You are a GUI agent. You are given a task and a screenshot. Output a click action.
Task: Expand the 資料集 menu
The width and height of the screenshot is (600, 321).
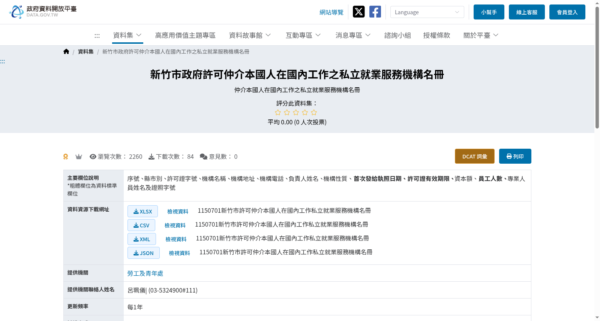(127, 35)
